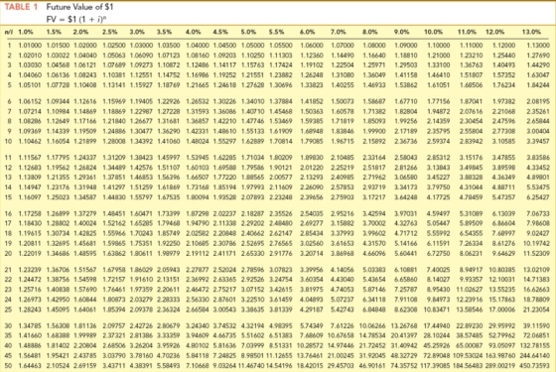Click the 4.0% column header

click(193, 32)
